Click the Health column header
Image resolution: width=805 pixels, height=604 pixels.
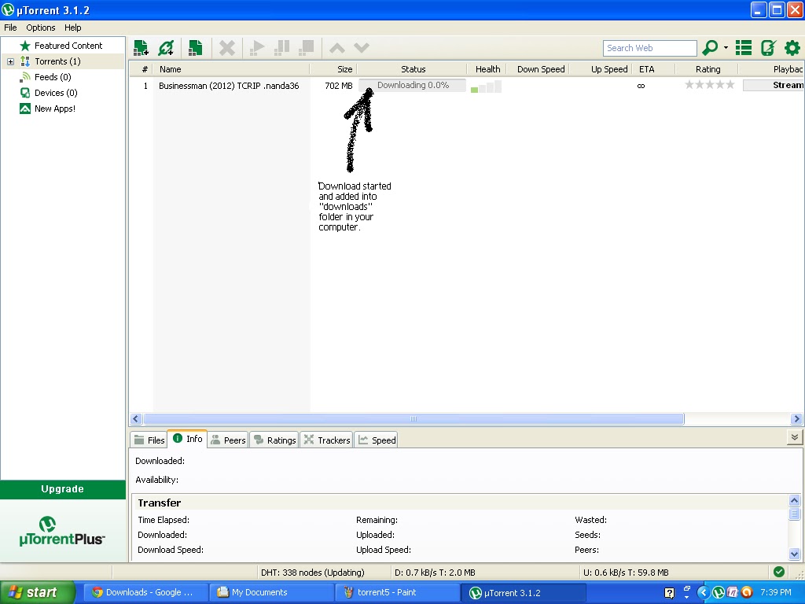click(x=487, y=69)
